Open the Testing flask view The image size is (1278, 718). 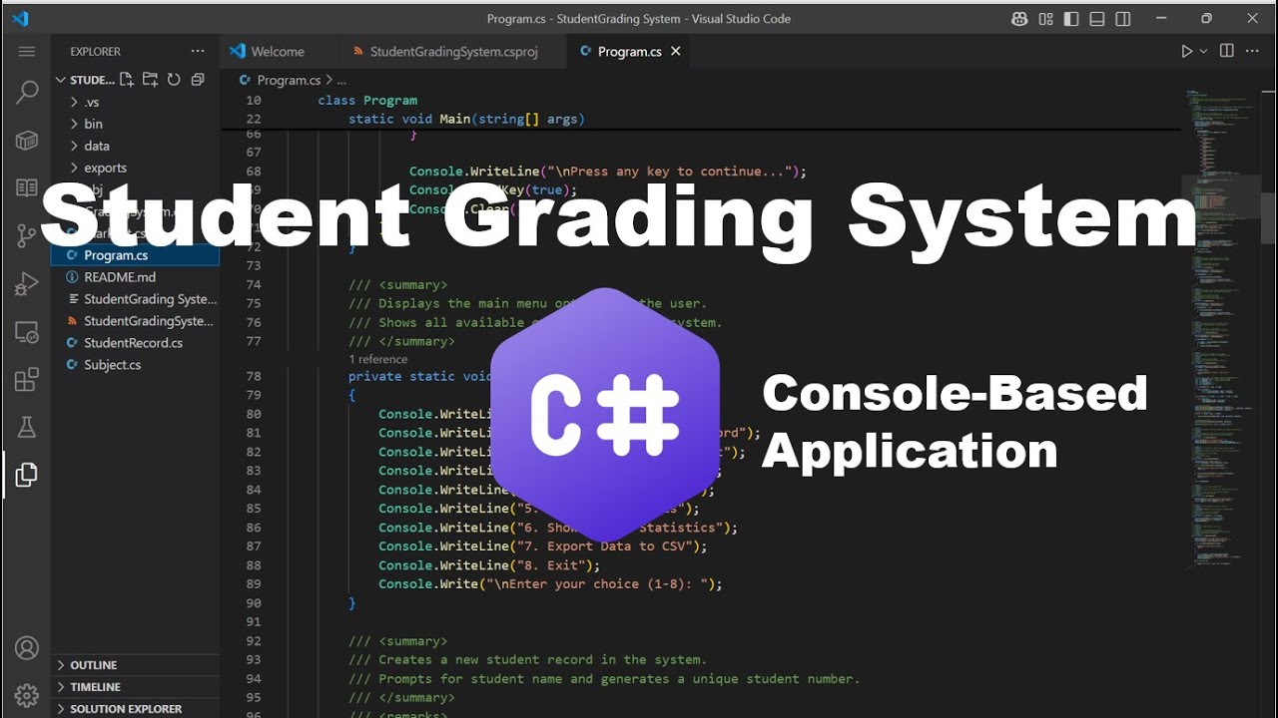27,428
